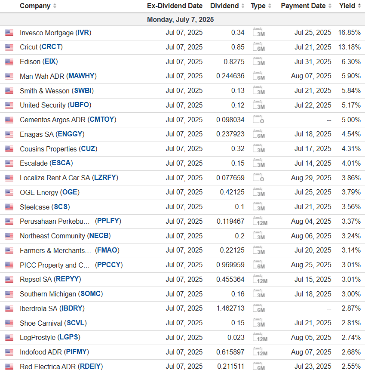Screen dimensions: 365x373
Task: Click the US flag beside Edison
Action: click(x=9, y=62)
